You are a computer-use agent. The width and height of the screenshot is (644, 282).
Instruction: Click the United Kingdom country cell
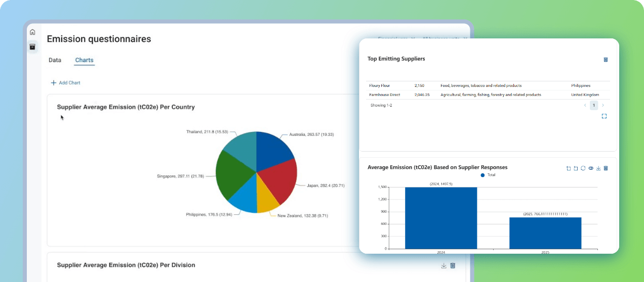(585, 95)
